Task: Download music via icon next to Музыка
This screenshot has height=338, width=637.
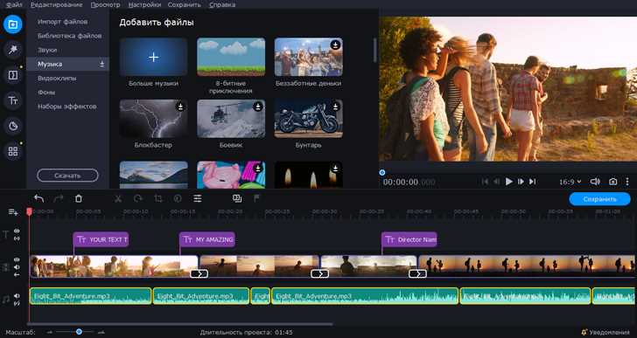Action: [102, 64]
